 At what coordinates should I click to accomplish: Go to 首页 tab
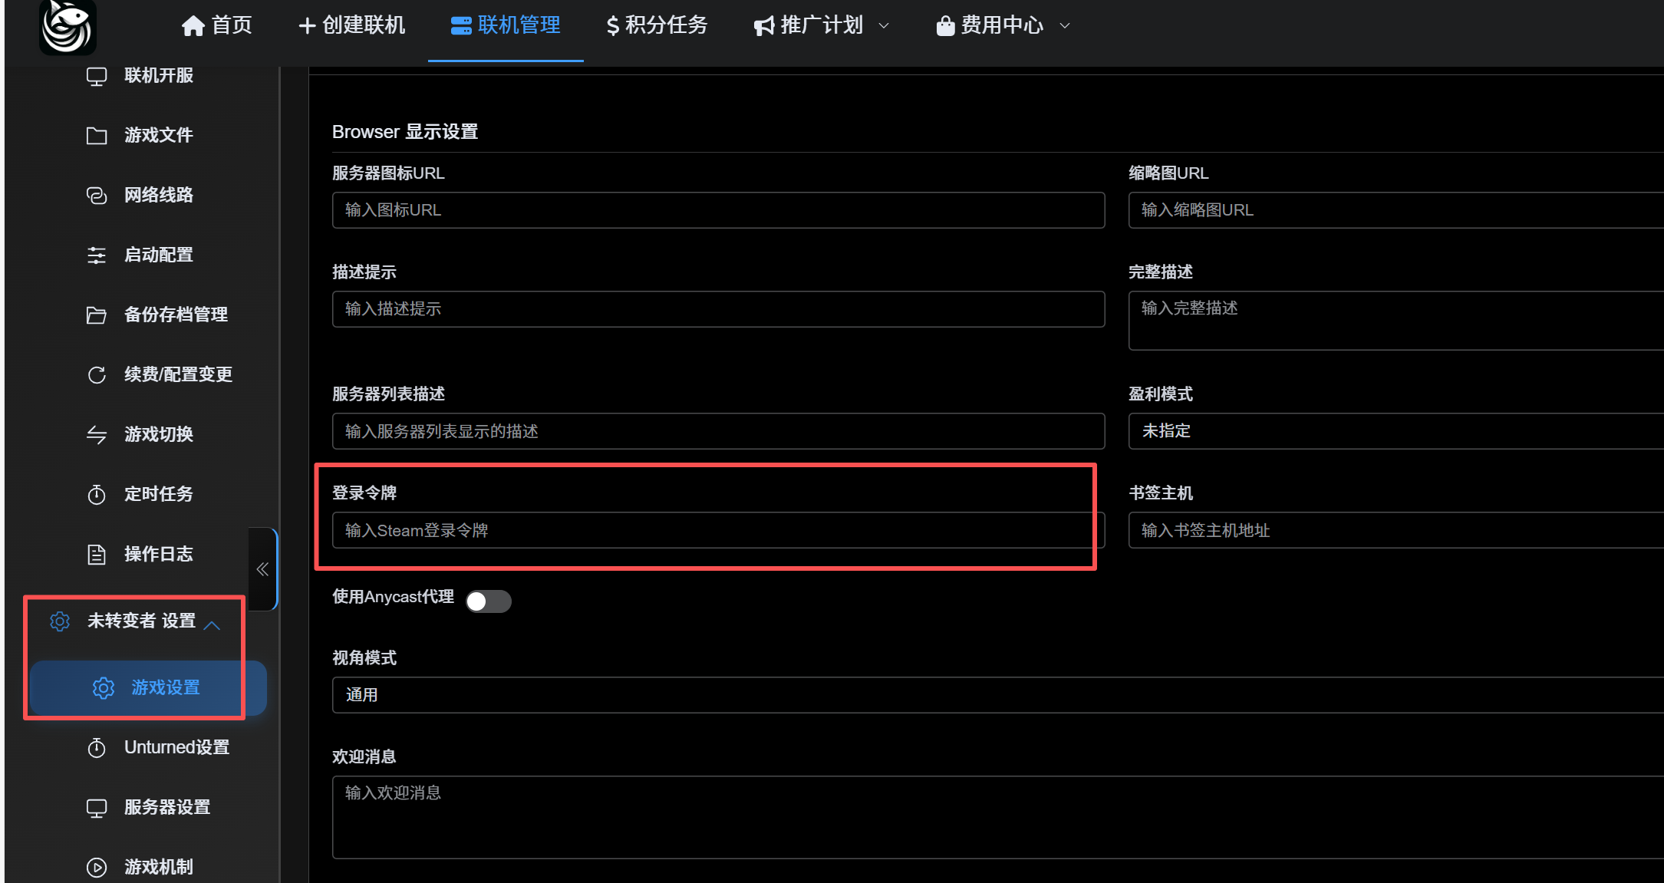coord(217,26)
